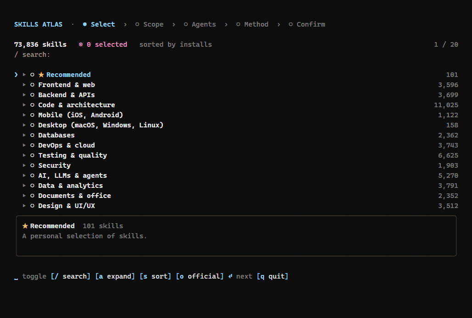
Task: Click the [o official] shortcut
Action: [x=200, y=276]
